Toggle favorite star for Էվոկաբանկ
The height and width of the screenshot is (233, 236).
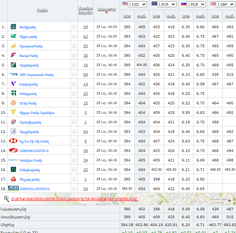tap(74, 84)
